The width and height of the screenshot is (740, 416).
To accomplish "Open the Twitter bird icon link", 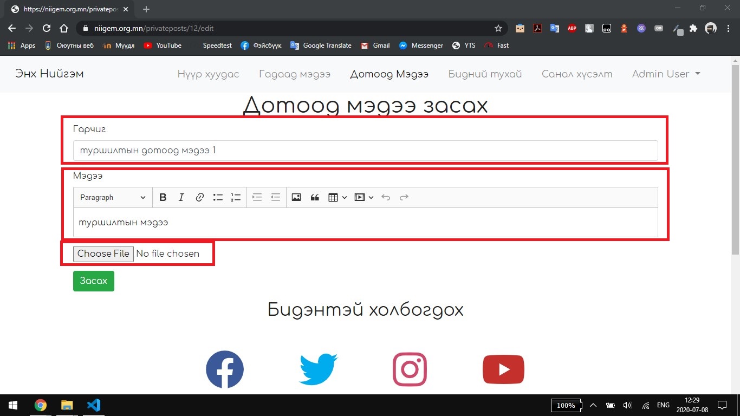I will [x=318, y=369].
